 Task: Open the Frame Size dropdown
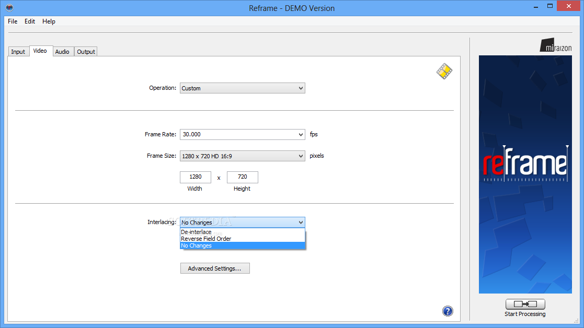243,156
